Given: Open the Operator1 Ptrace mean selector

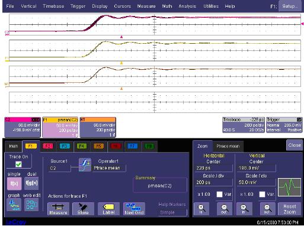Looking at the screenshot, I should coord(109,168).
